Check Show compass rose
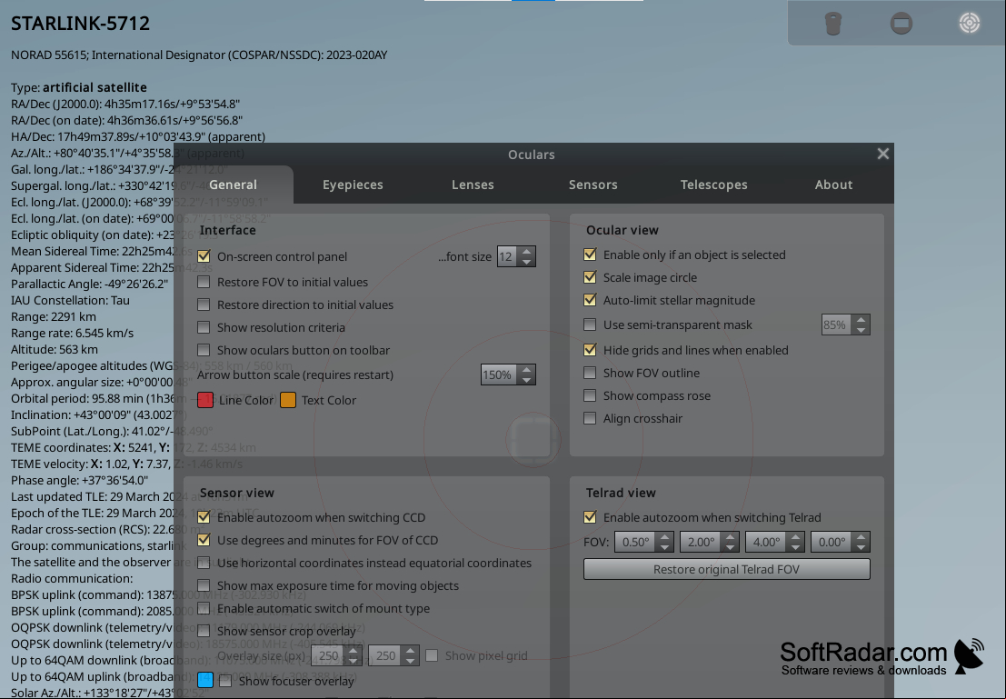The image size is (1006, 699). (x=590, y=395)
